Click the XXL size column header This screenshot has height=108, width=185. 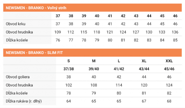169,61
